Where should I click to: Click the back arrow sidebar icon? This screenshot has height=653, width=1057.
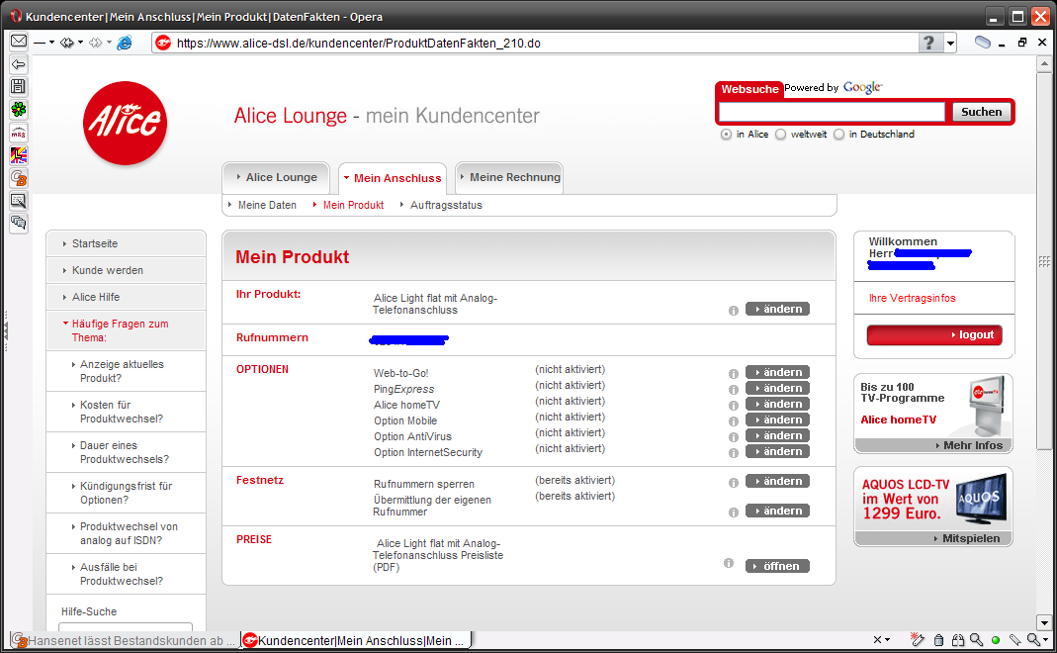18,64
